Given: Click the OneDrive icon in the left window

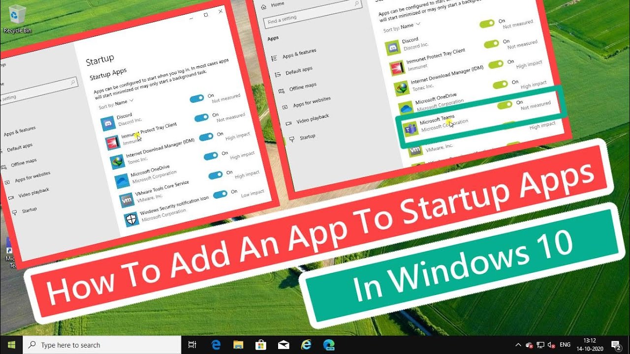Looking at the screenshot, I should pos(122,180).
